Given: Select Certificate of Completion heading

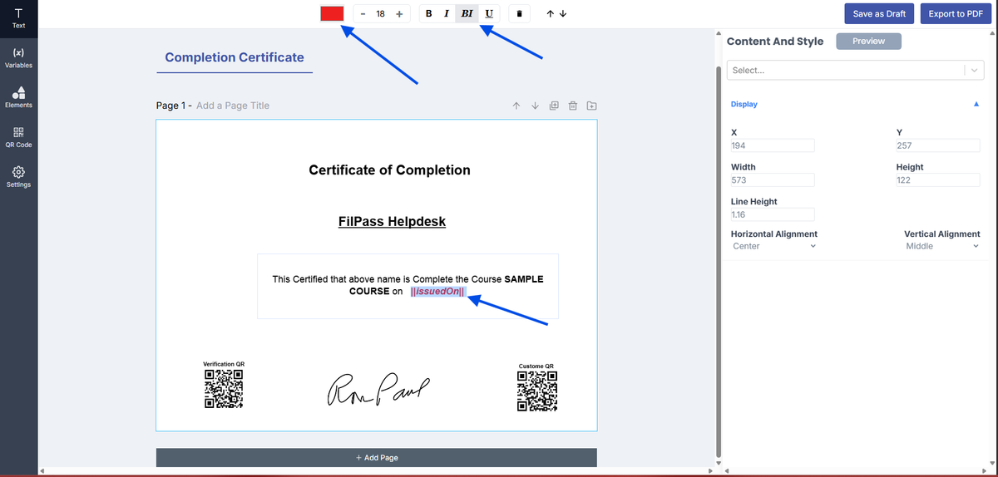Looking at the screenshot, I should tap(389, 170).
